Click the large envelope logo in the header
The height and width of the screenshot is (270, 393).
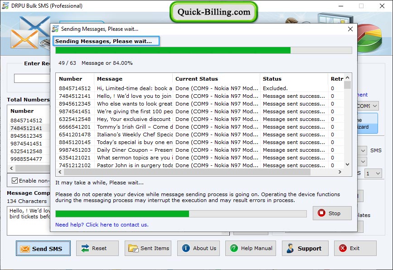click(29, 33)
